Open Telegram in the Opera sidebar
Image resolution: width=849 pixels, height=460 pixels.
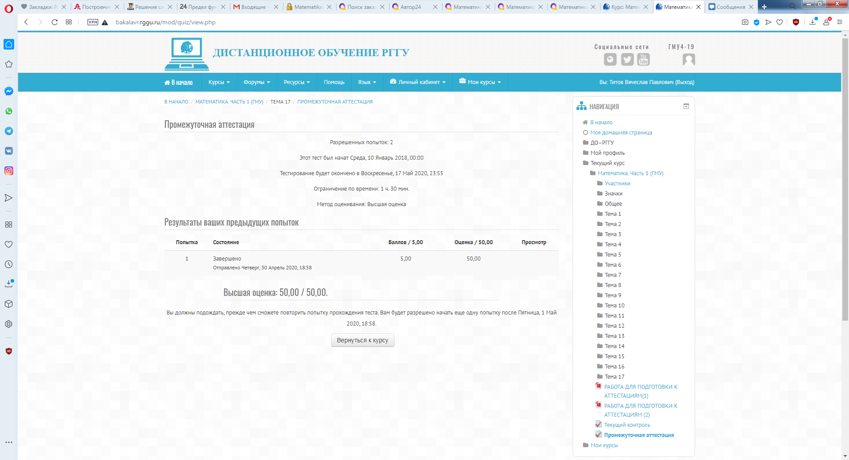9,131
